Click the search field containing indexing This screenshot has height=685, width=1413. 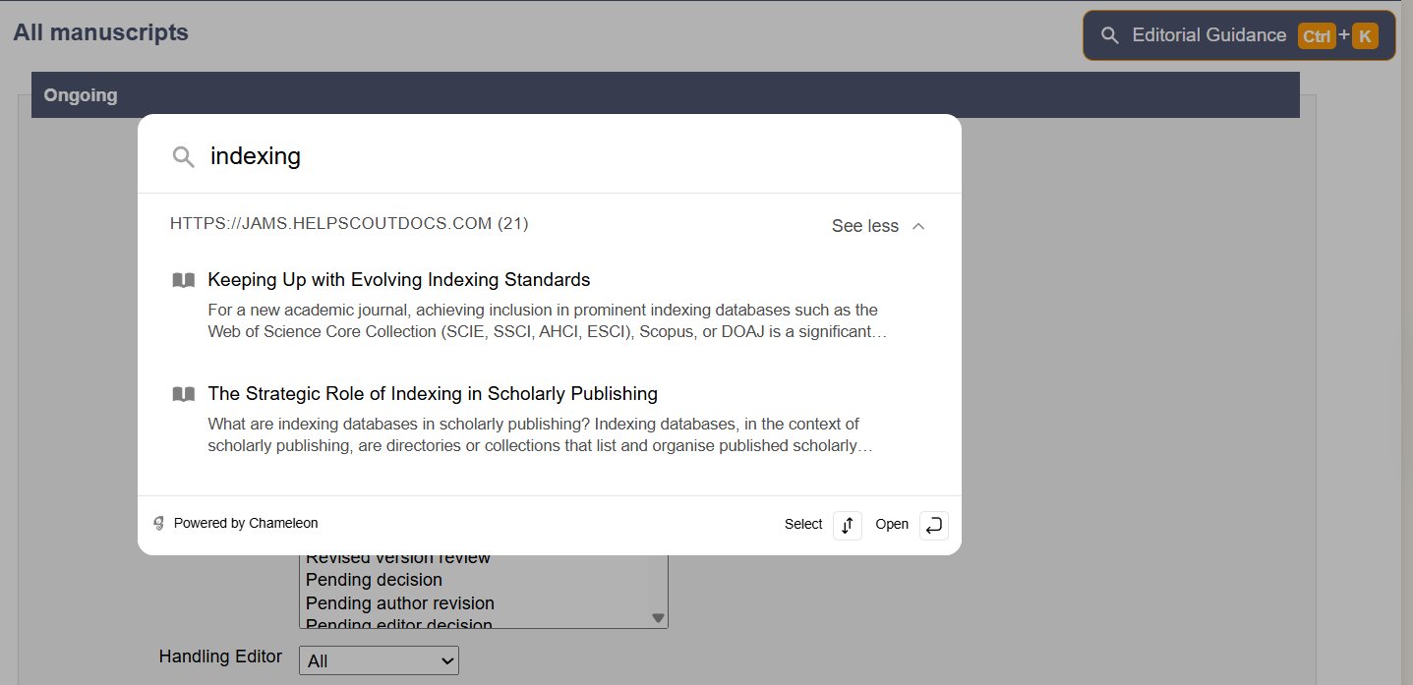570,156
